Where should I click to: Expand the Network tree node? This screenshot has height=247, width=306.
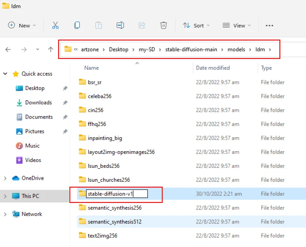5,214
